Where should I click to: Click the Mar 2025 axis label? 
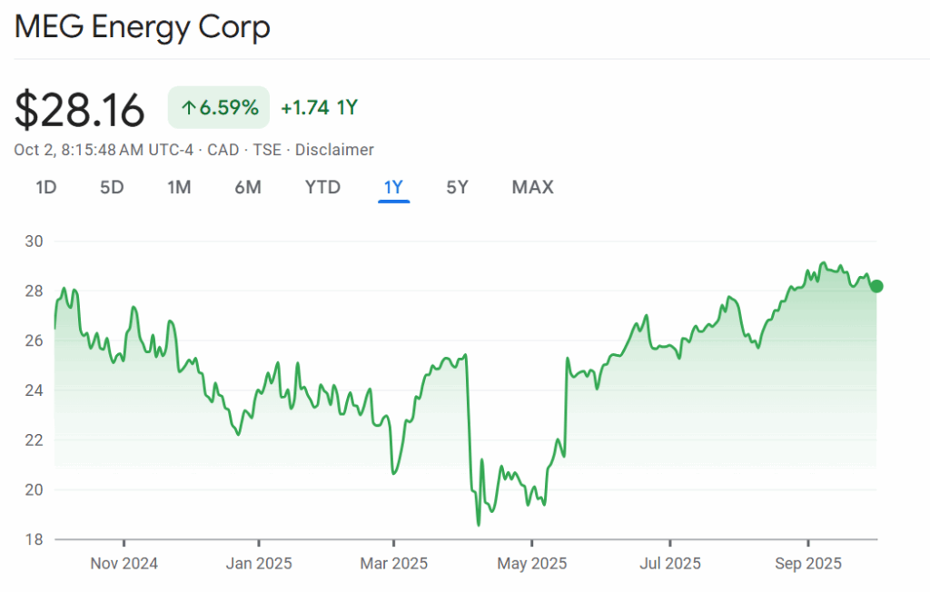[x=394, y=564]
